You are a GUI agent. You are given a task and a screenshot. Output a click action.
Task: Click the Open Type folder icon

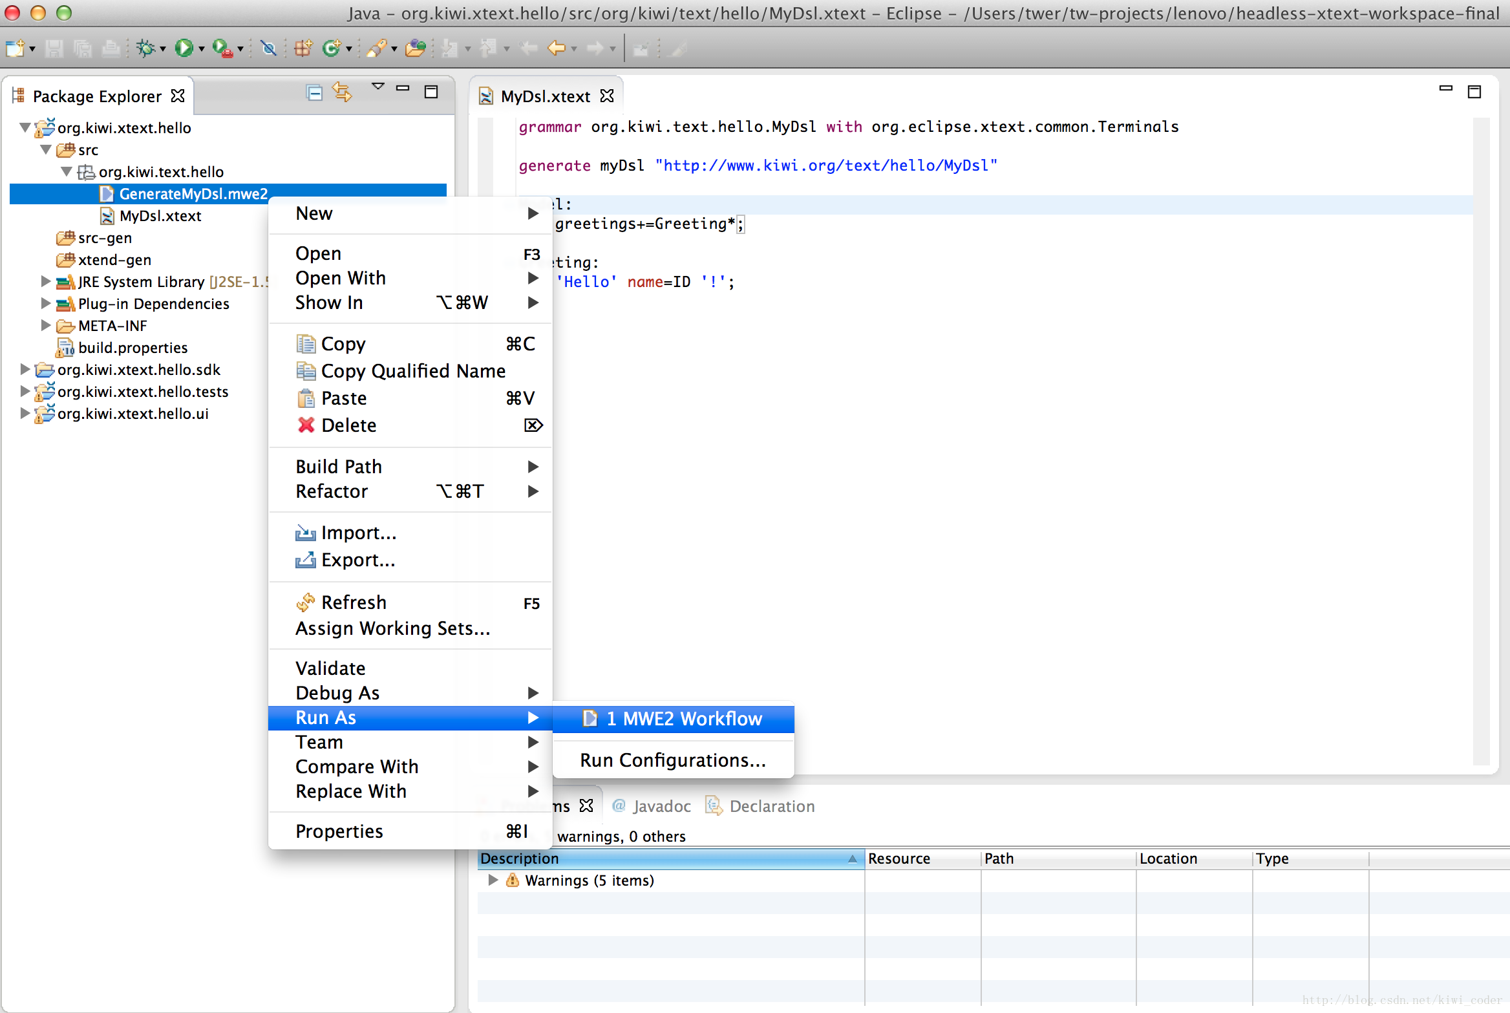416,48
